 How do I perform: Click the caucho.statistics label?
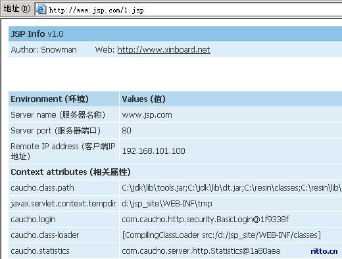(x=40, y=251)
